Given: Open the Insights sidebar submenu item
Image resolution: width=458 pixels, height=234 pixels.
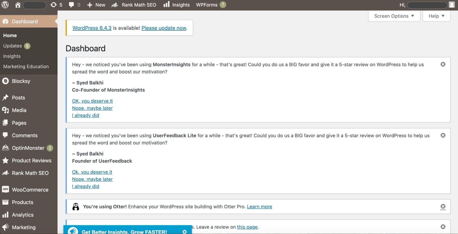Looking at the screenshot, I should pyautogui.click(x=12, y=56).
